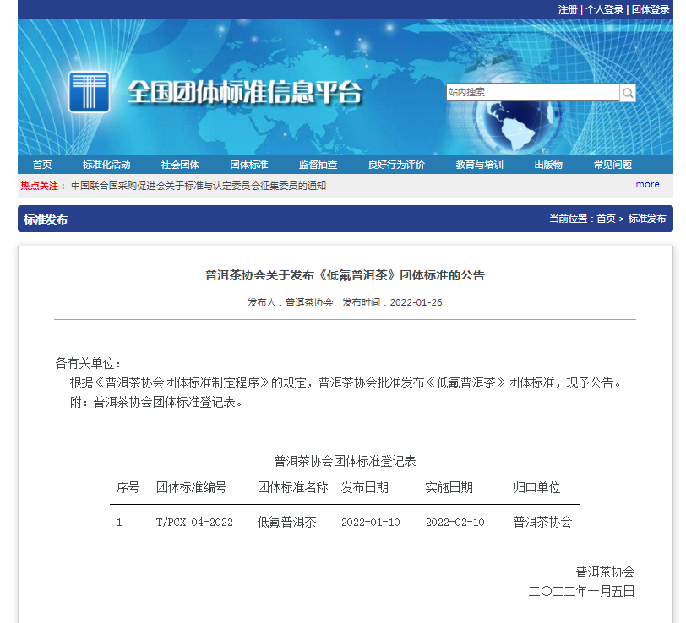Open the 中国联合国采购促进会 notice link
686x623 pixels.
pyautogui.click(x=199, y=186)
